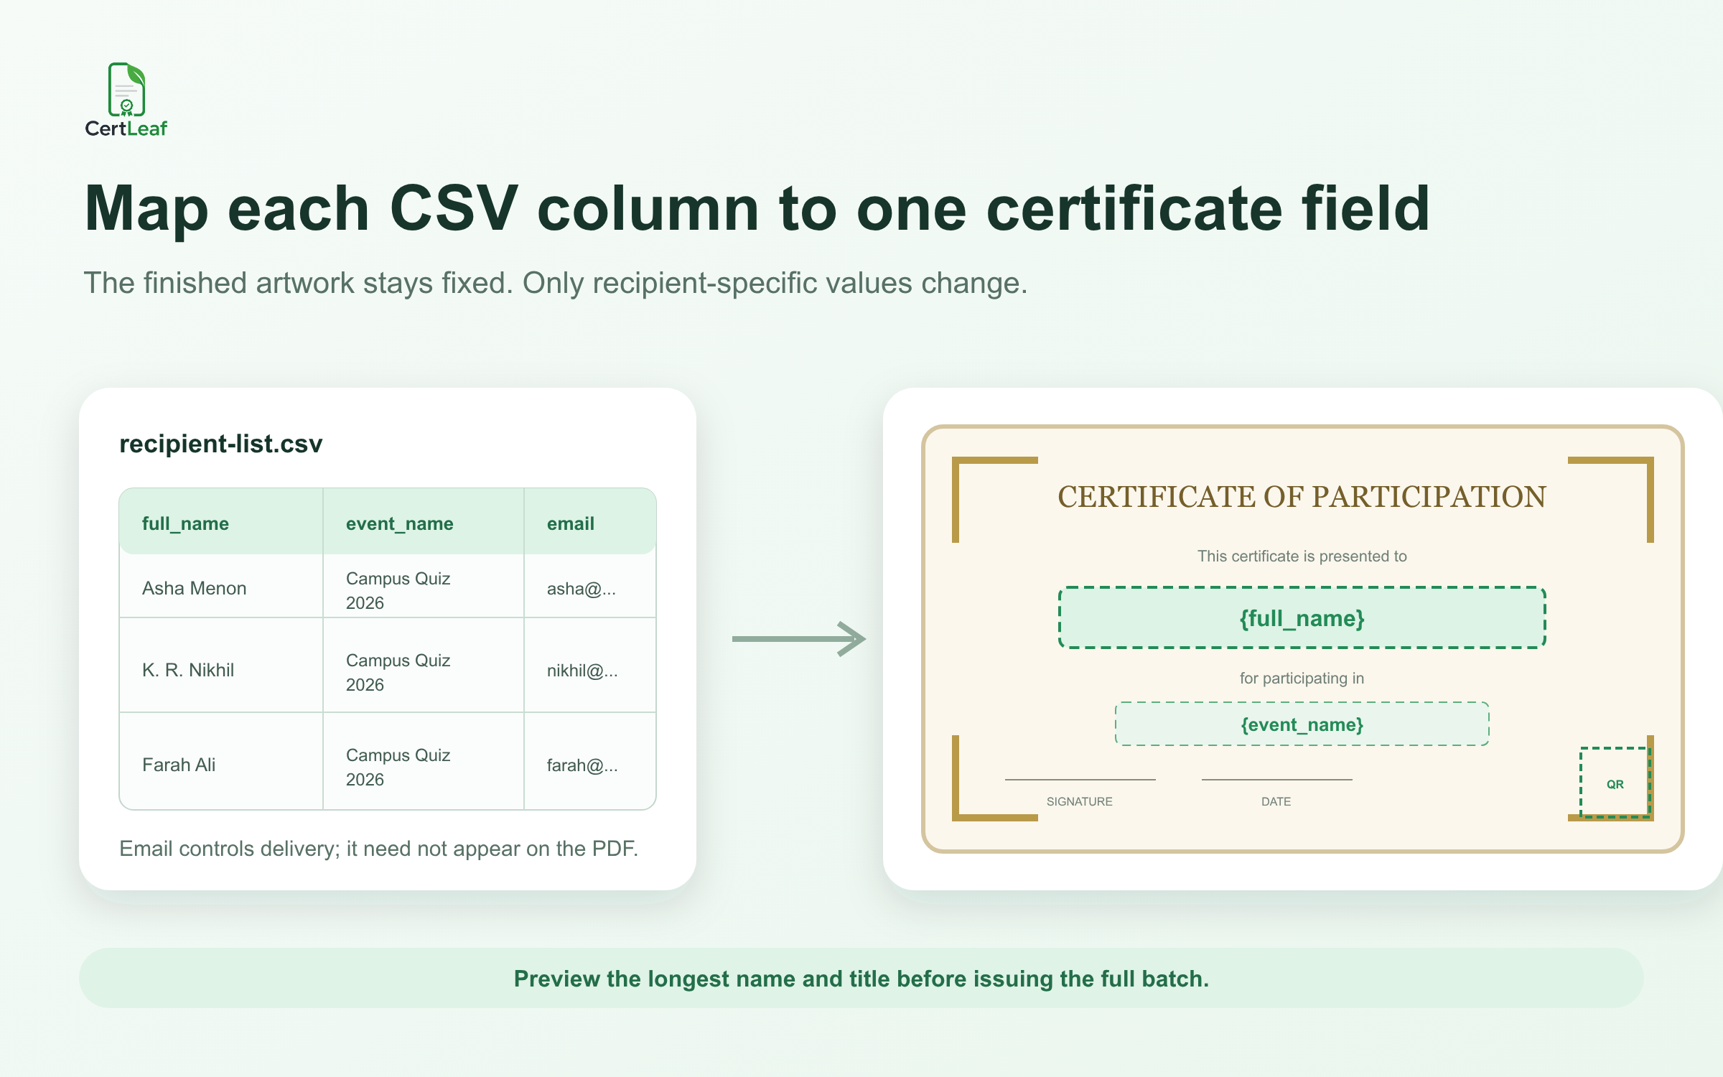The width and height of the screenshot is (1723, 1077).
Task: Click the DATE line on the certificate
Action: pyautogui.click(x=1276, y=780)
